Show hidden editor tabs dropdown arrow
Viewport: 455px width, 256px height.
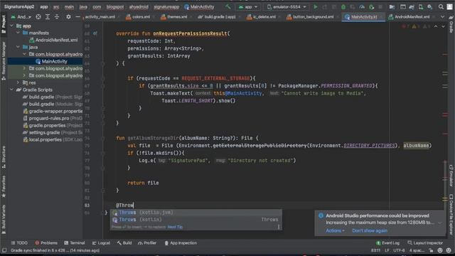pyautogui.click(x=442, y=17)
